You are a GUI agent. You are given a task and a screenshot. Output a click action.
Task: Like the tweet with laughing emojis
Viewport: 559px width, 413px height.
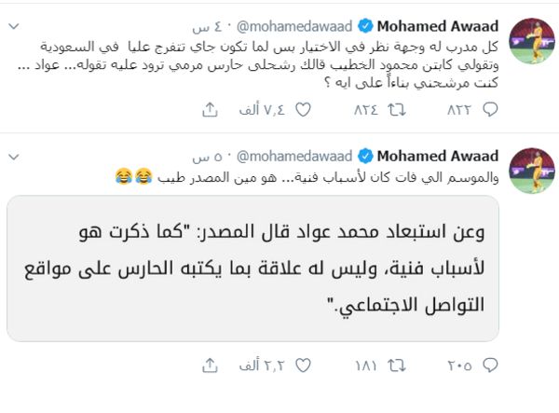click(302, 365)
